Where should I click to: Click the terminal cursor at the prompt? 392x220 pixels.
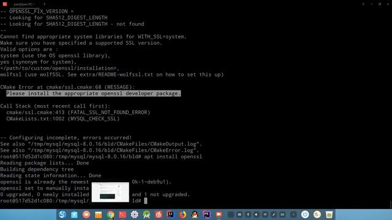pos(146,201)
